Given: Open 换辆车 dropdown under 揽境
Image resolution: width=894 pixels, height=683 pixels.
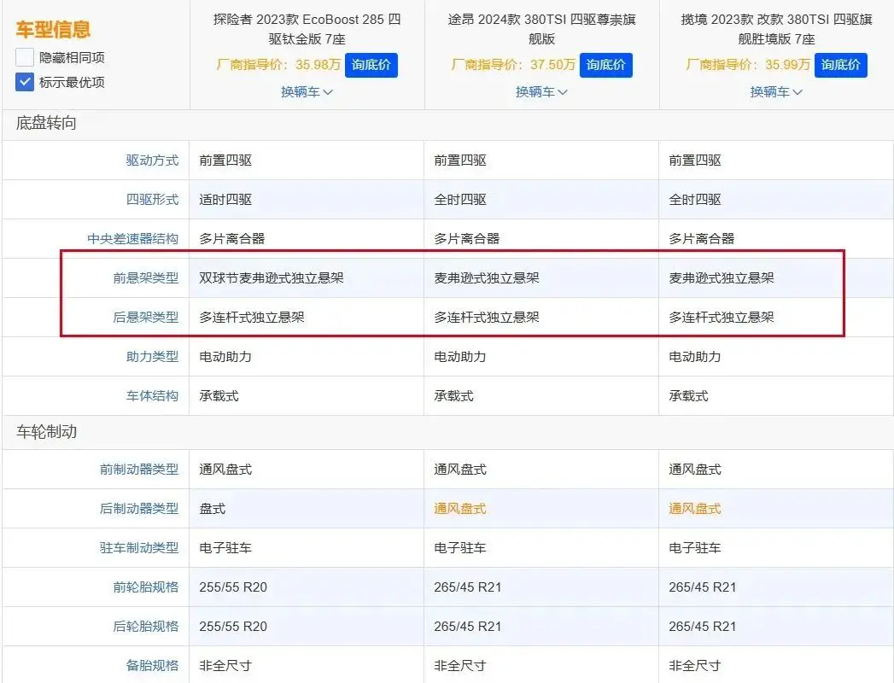Looking at the screenshot, I should pyautogui.click(x=776, y=92).
